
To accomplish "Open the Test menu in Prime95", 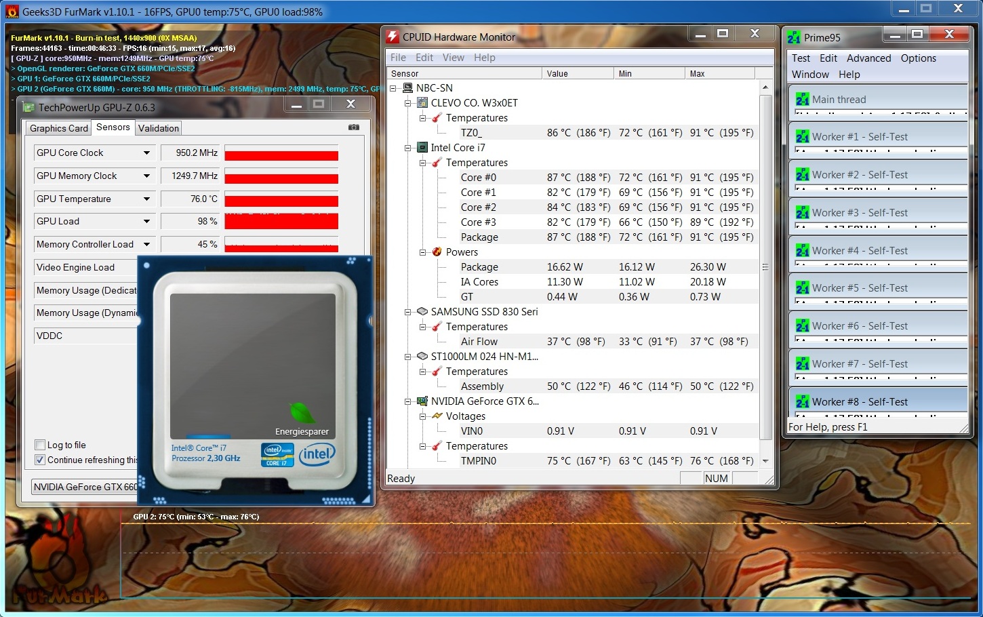I will pos(801,58).
